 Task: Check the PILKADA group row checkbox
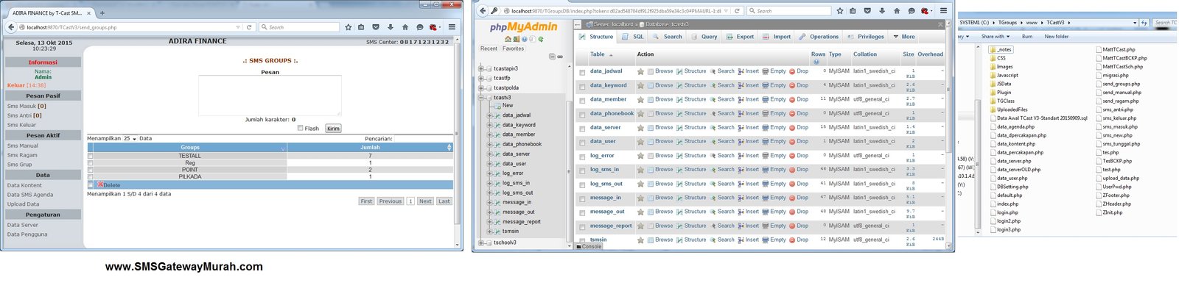click(91, 176)
